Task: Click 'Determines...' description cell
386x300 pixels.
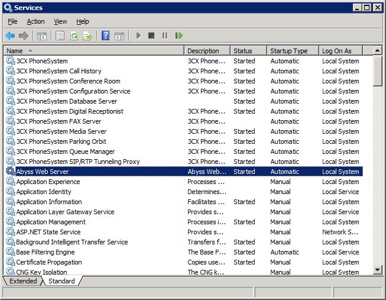Action: (x=207, y=192)
